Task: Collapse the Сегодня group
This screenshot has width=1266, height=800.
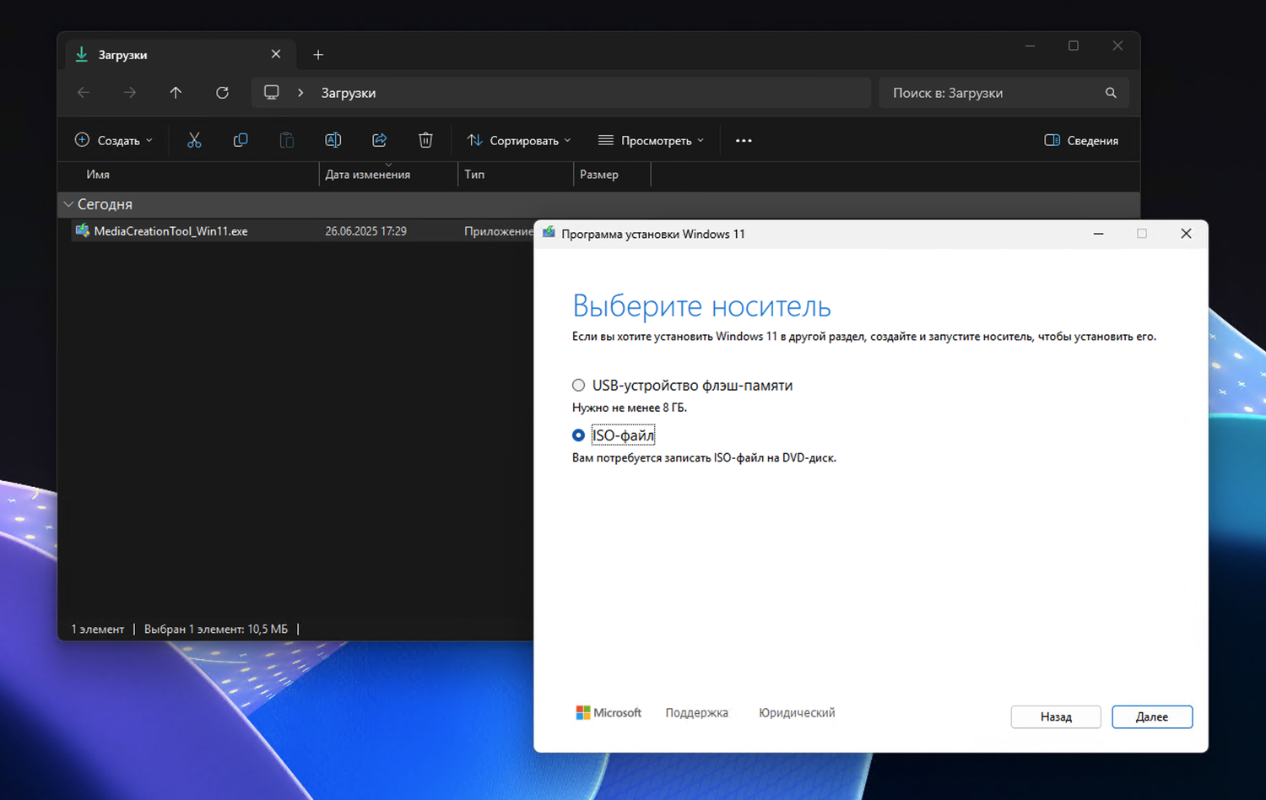Action: point(68,204)
